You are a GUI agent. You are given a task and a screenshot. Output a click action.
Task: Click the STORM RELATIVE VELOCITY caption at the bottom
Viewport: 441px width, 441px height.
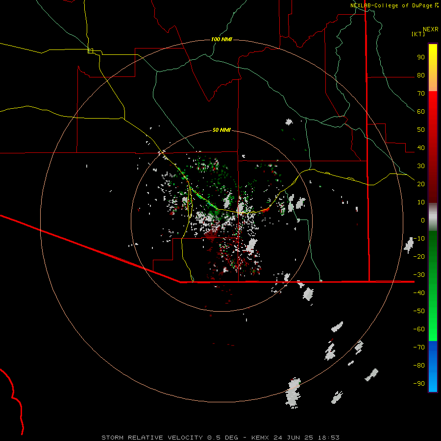coord(220,438)
